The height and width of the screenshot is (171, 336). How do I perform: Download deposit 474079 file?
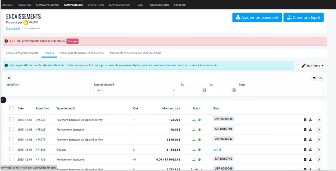coord(310,140)
